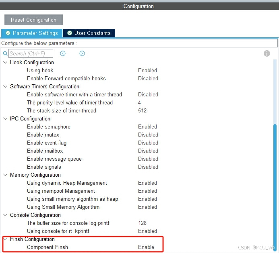Select the Enable mailbox label
279x253 pixels.
(x=45, y=151)
